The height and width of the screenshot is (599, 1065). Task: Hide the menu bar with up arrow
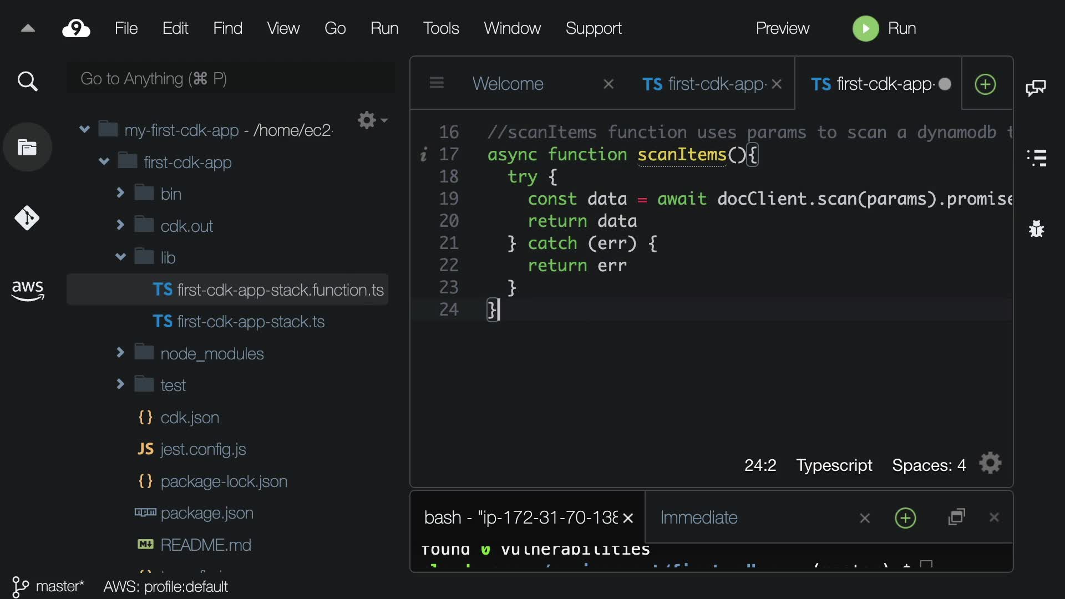pos(28,28)
